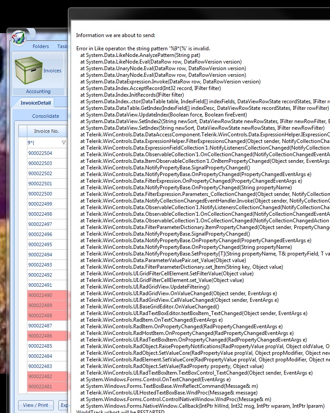Open the Folders ribbon tab
Screen dimensions: 330x413
tap(41, 46)
